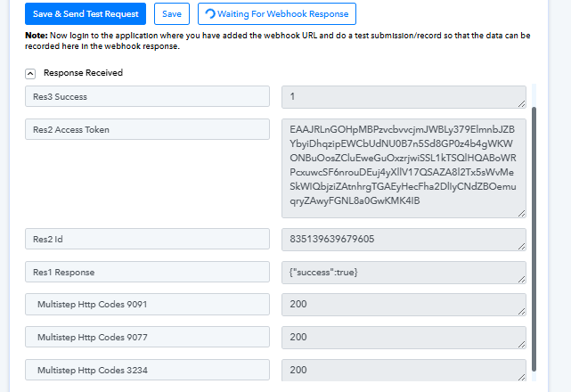Click the white Save button
The height and width of the screenshot is (392, 571).
[172, 14]
